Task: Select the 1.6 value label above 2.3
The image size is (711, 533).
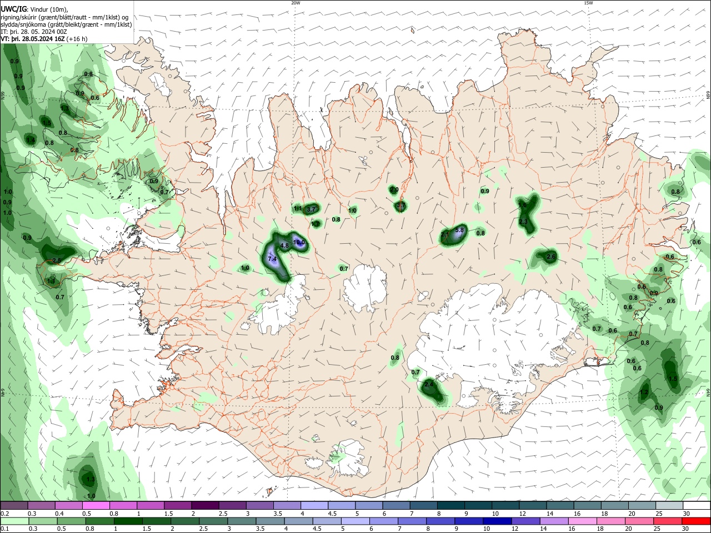Action: [522, 205]
